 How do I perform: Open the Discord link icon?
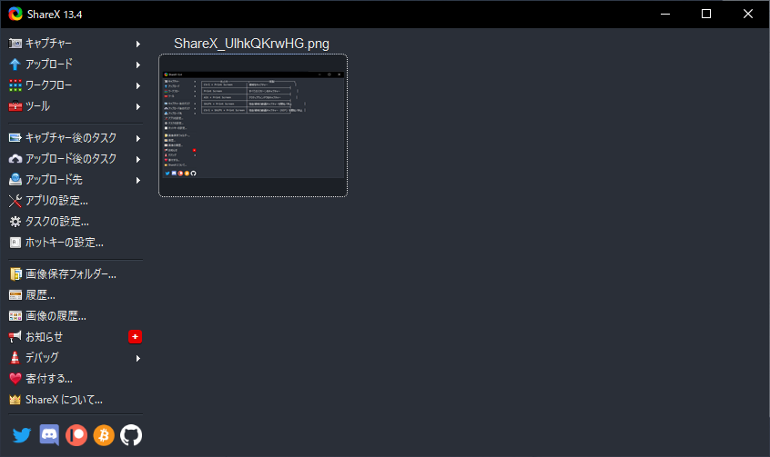click(x=49, y=435)
